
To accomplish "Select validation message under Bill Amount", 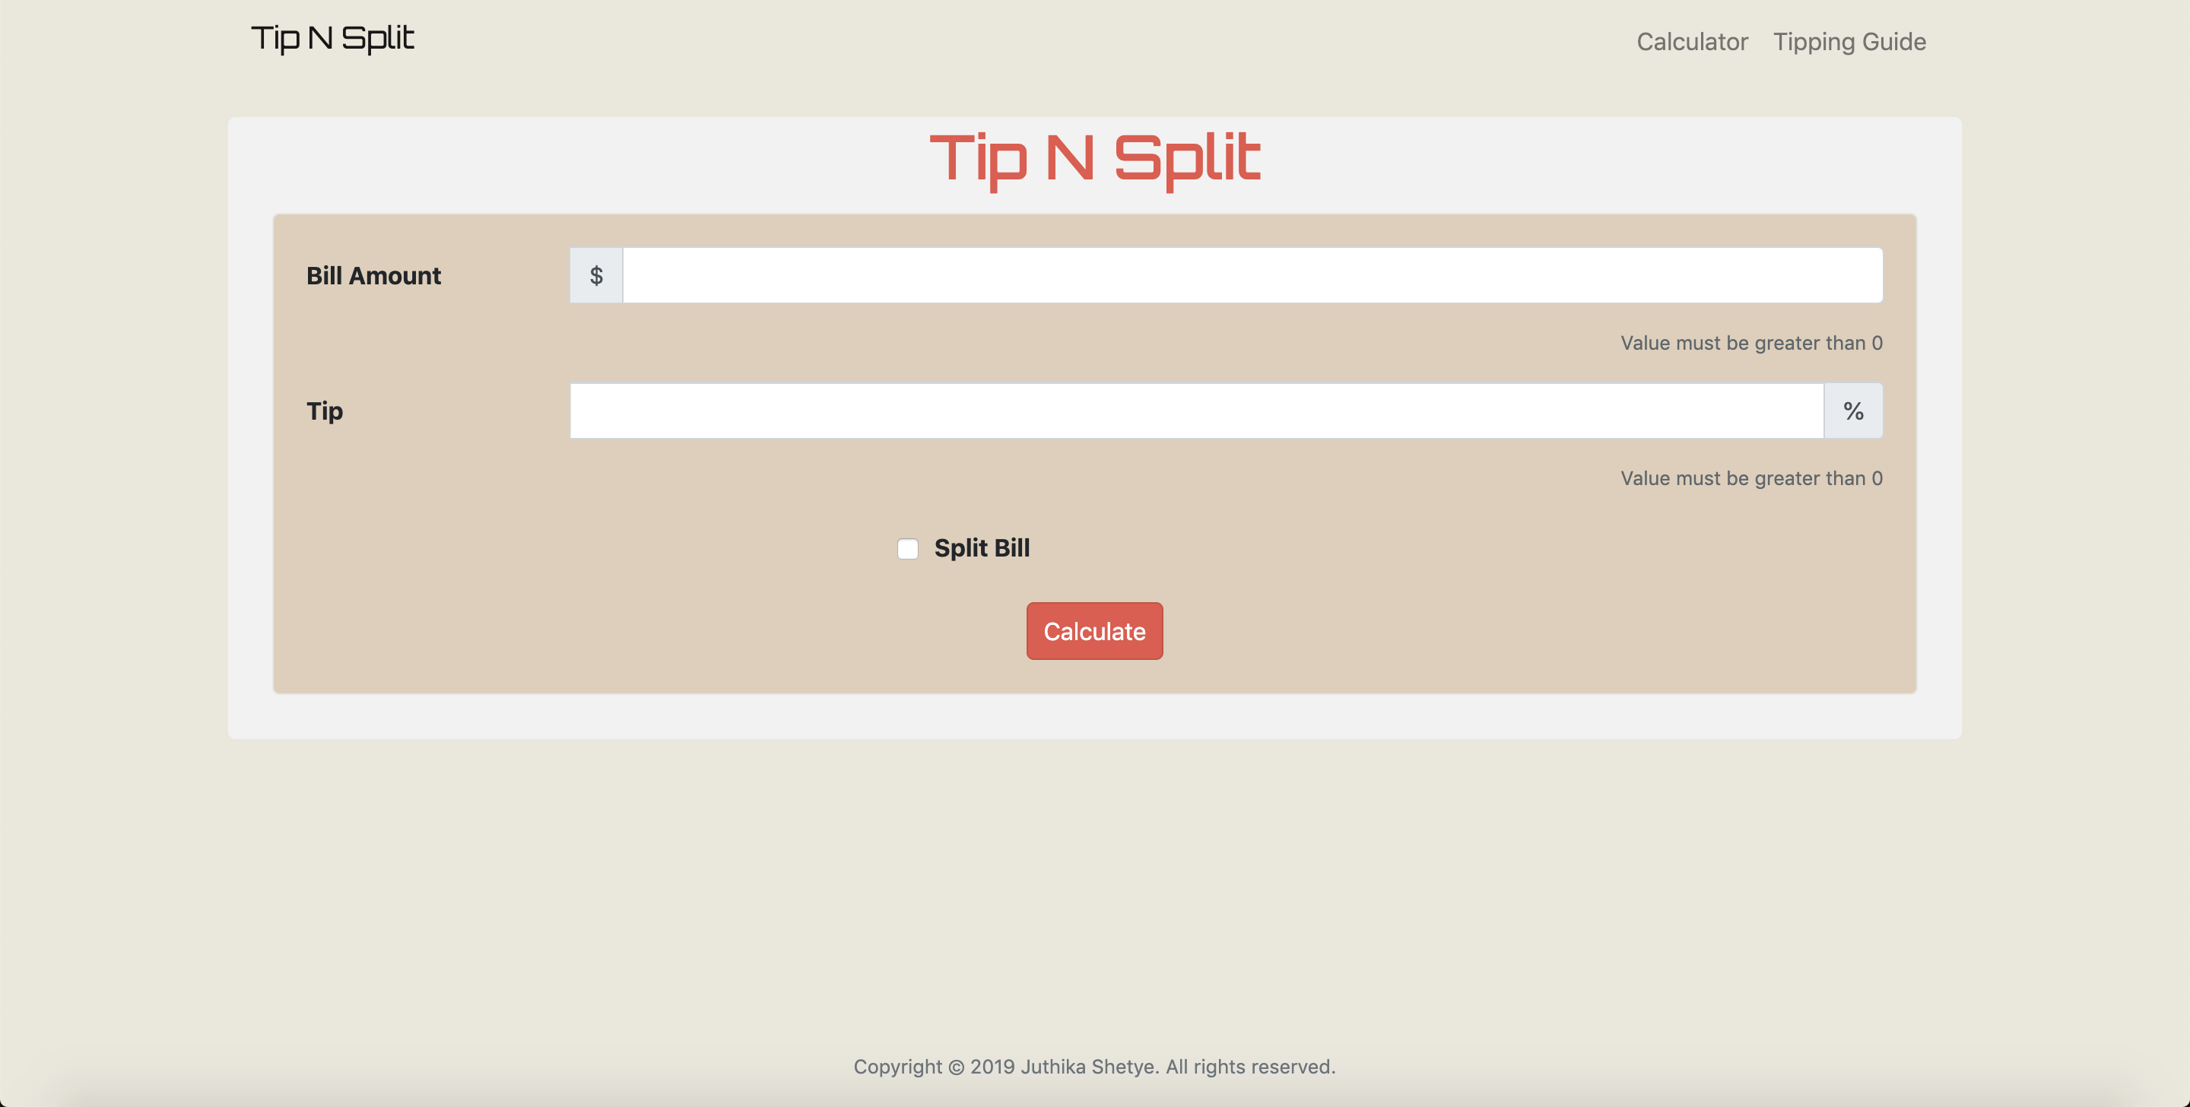I will (x=1751, y=343).
